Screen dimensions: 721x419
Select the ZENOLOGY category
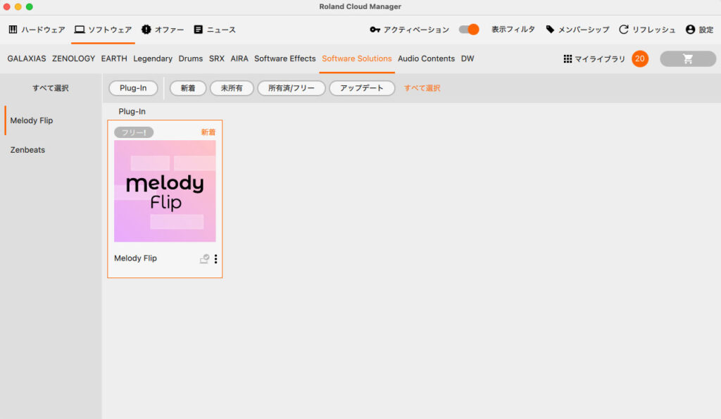coord(73,59)
